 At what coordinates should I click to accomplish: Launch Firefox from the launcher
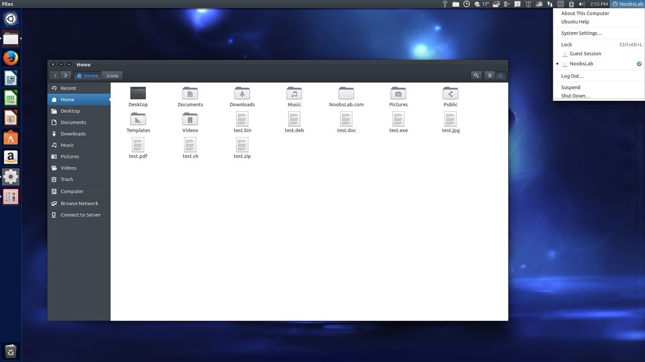tap(10, 58)
